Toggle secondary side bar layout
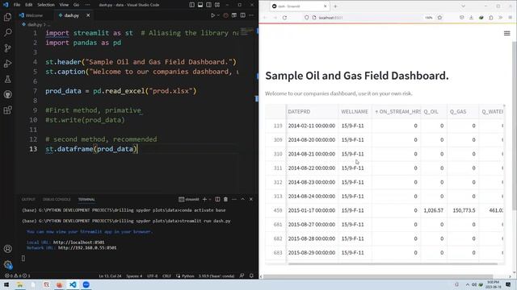Viewport: 517px width, 290px height. click(x=208, y=5)
